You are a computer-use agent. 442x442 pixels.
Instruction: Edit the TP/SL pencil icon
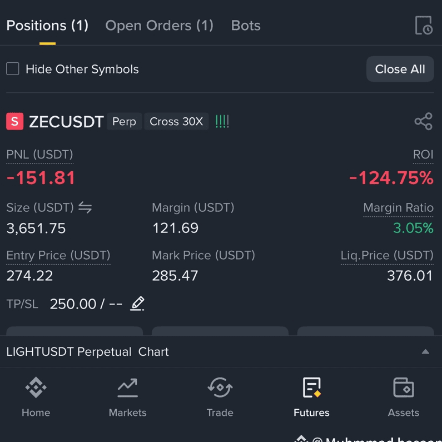coord(137,304)
